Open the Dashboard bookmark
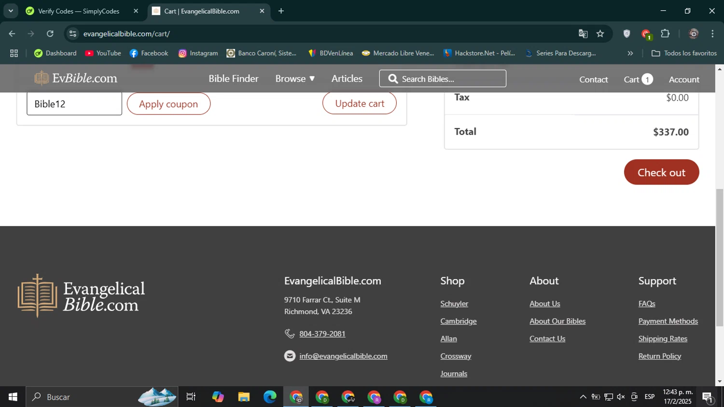The image size is (724, 407). click(x=55, y=53)
